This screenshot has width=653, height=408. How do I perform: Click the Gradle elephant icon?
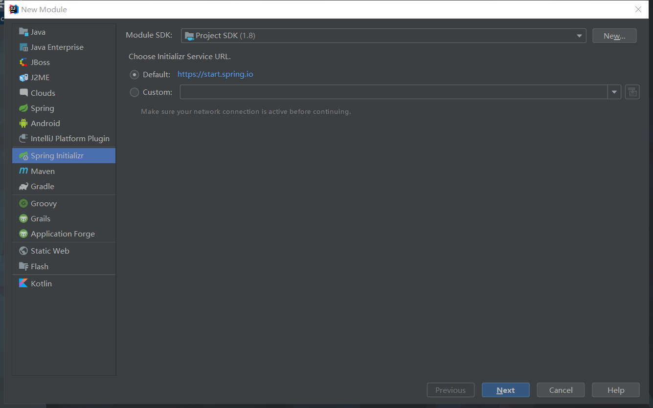click(23, 186)
